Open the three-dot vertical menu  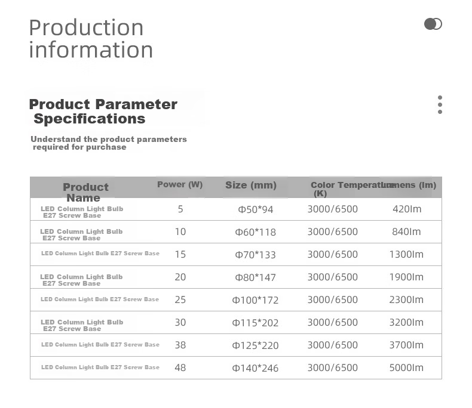click(440, 105)
